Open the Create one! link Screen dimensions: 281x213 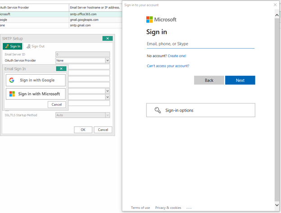click(x=177, y=56)
